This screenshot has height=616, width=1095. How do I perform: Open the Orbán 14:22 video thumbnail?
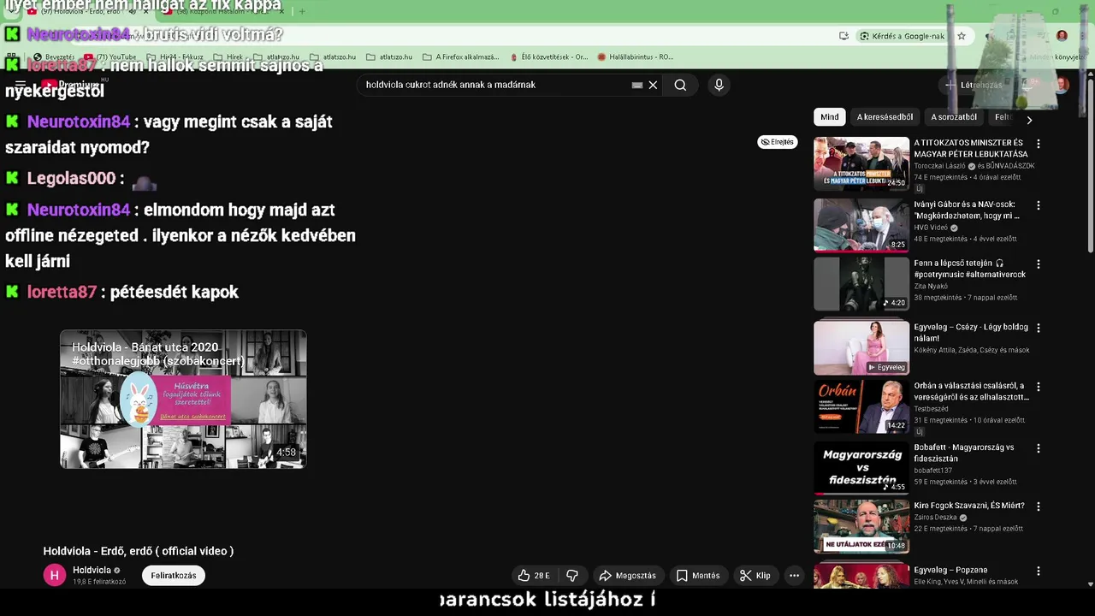coord(861,406)
